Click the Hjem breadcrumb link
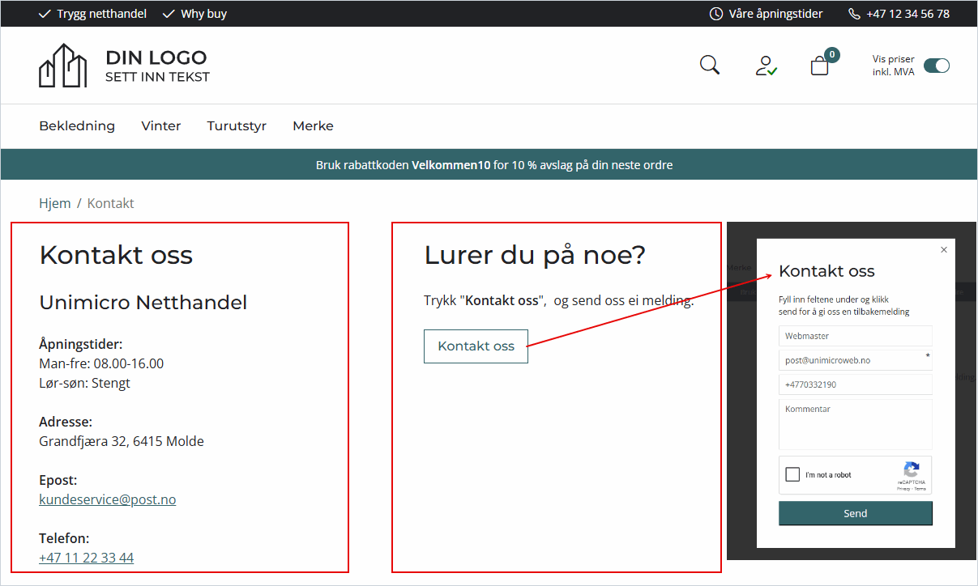Image resolution: width=978 pixels, height=586 pixels. 54,203
